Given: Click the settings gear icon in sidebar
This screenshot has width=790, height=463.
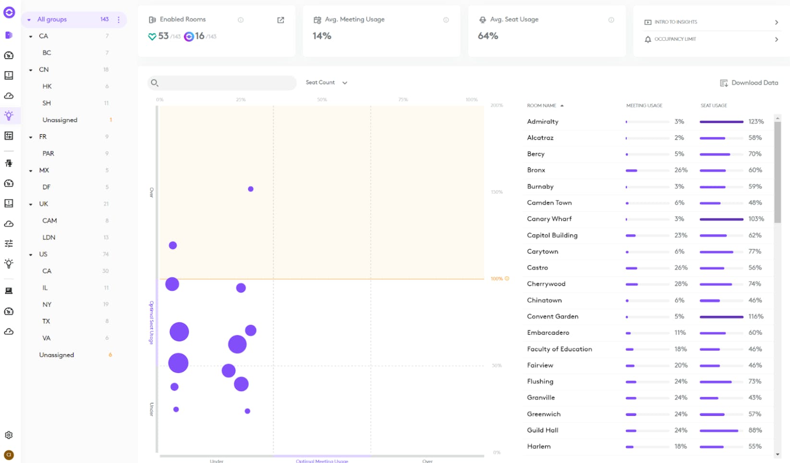Looking at the screenshot, I should point(9,435).
